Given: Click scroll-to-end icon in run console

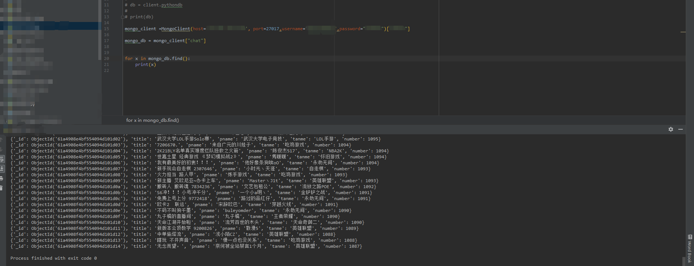Looking at the screenshot, I should click(x=1, y=169).
